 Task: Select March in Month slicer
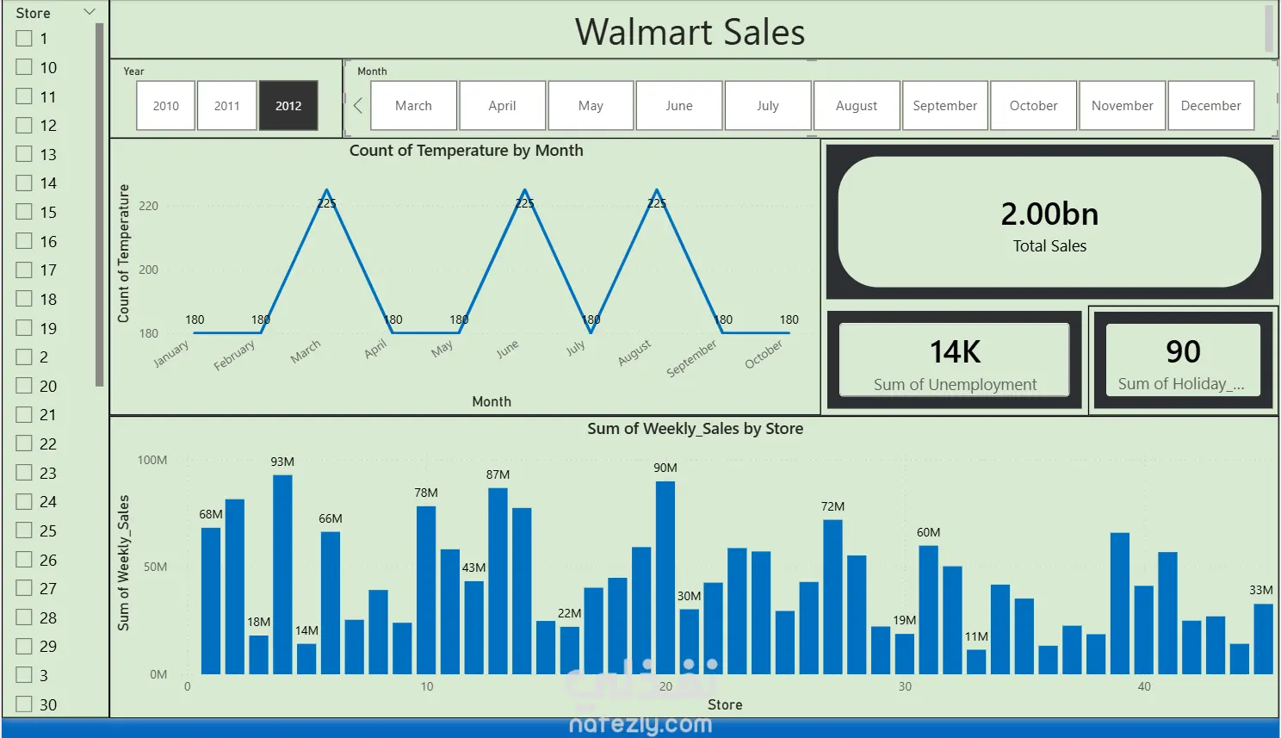click(x=414, y=106)
